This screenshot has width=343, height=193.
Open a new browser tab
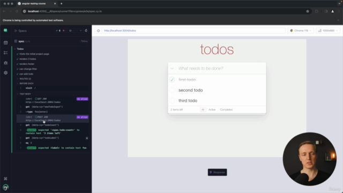(62, 4)
